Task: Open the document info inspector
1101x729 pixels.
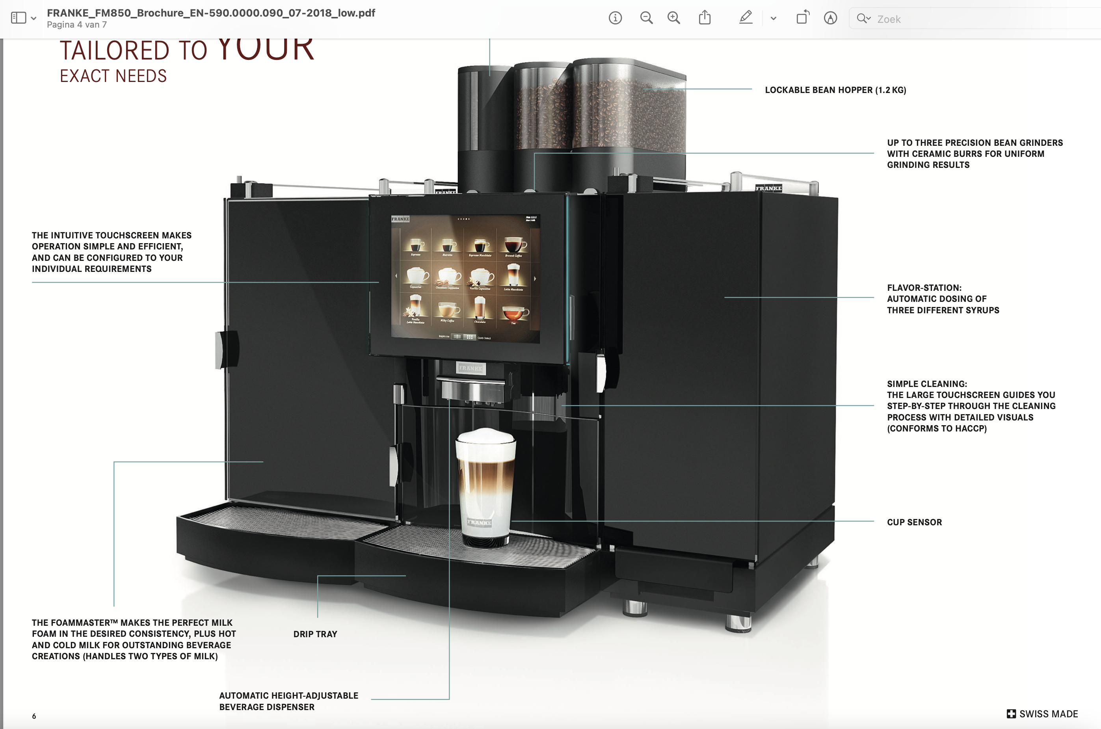Action: click(x=615, y=18)
